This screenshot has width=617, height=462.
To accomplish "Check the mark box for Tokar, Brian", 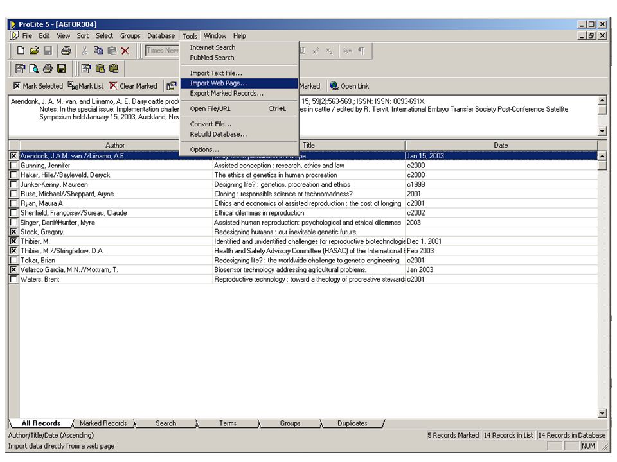I will [x=13, y=260].
